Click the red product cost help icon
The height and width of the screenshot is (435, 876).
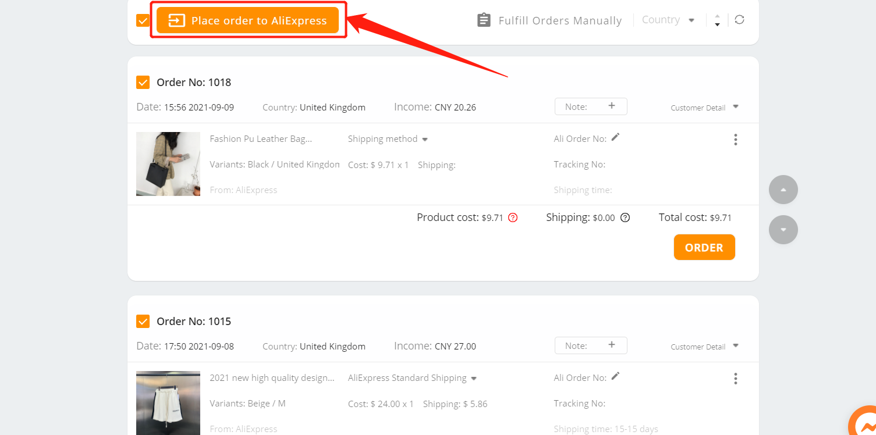pos(513,217)
